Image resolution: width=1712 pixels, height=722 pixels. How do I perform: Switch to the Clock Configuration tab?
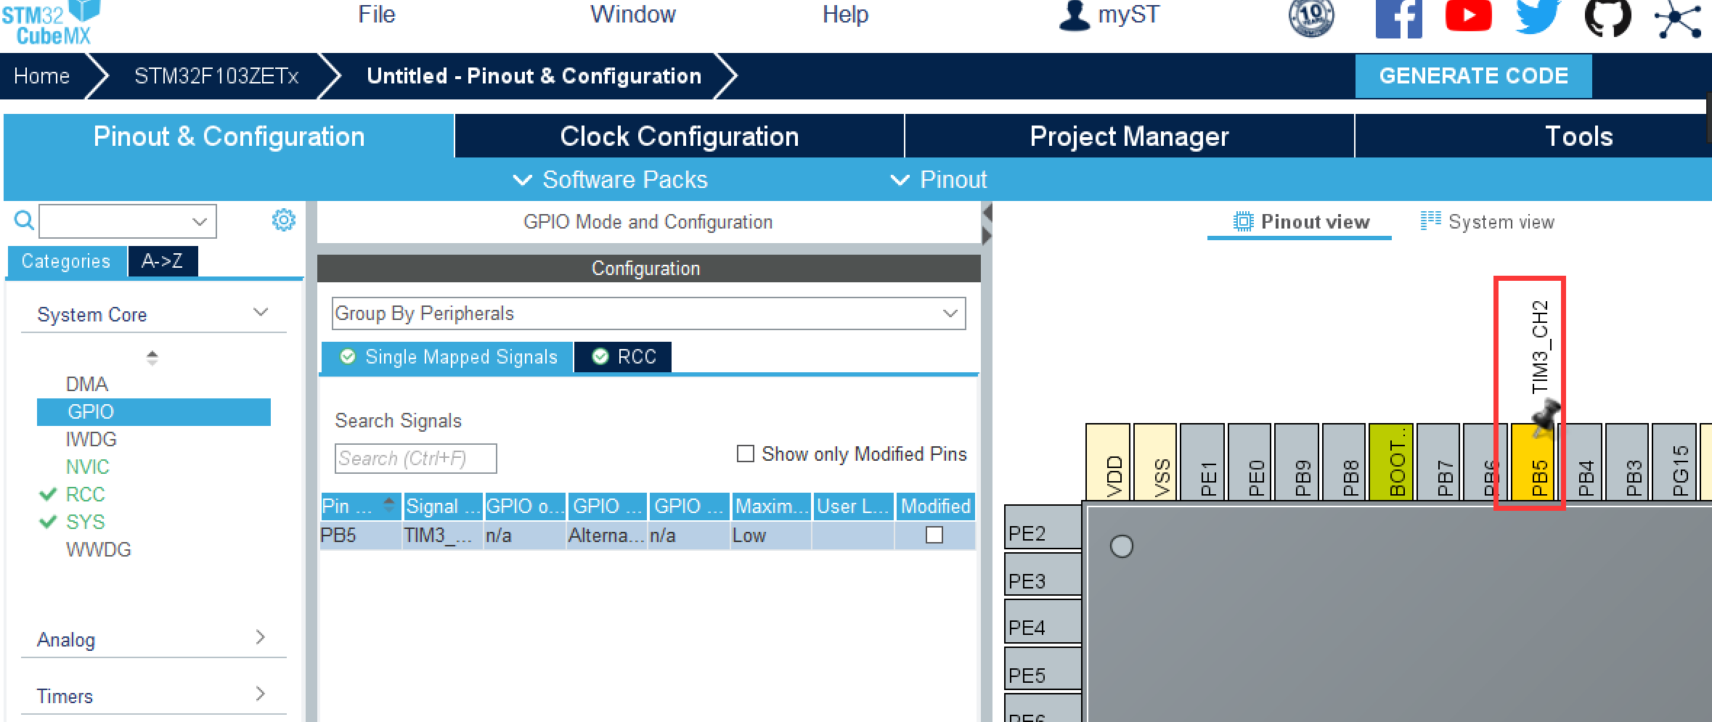679,136
